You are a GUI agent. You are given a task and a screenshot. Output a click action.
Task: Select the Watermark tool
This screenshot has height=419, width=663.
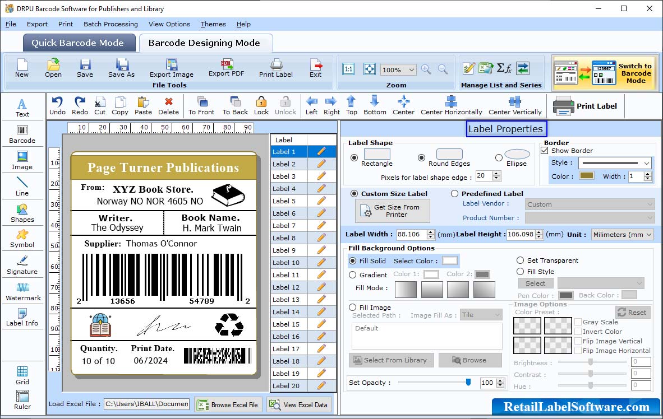(x=23, y=292)
